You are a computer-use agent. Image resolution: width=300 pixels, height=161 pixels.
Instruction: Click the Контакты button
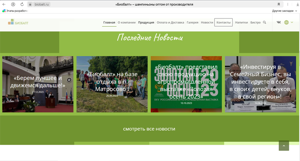coord(223,23)
